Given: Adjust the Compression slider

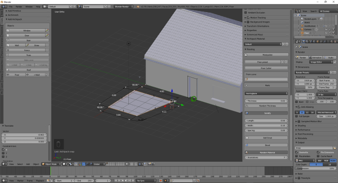Looking at the screenshot, I should pyautogui.click(x=315, y=168).
